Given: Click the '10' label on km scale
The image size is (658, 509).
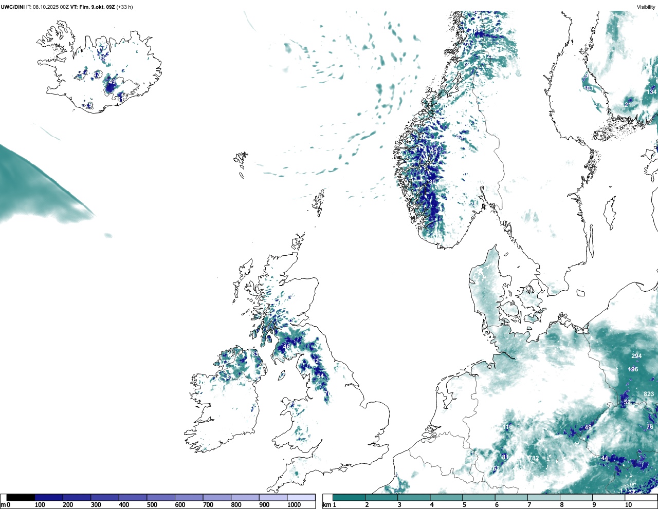Looking at the screenshot, I should (x=628, y=505).
